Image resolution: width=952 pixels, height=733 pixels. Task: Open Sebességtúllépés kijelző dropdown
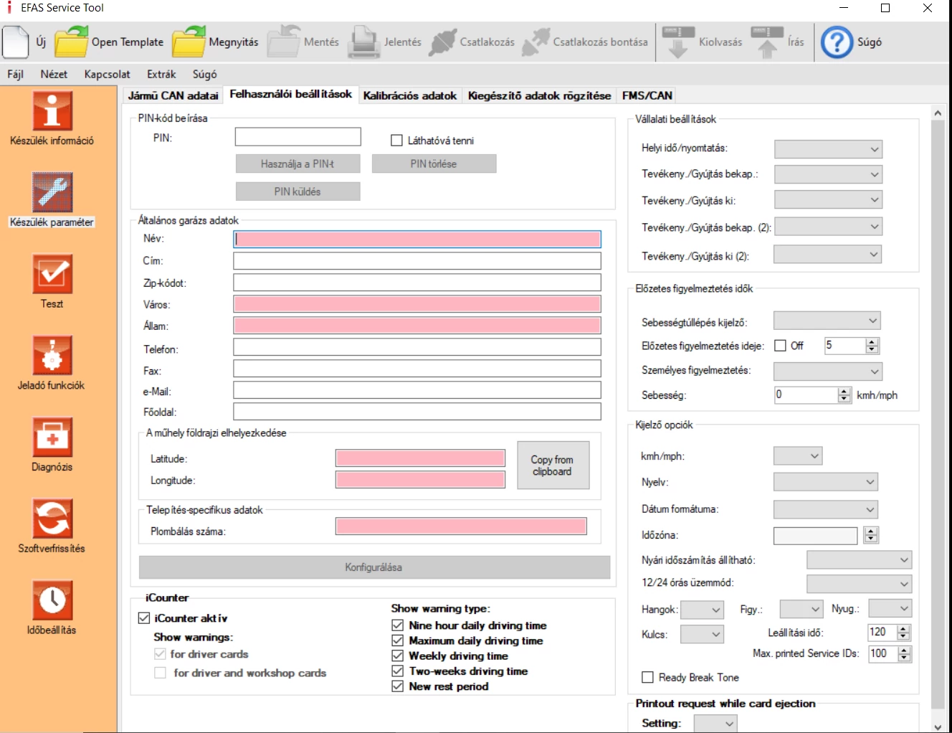click(x=827, y=321)
